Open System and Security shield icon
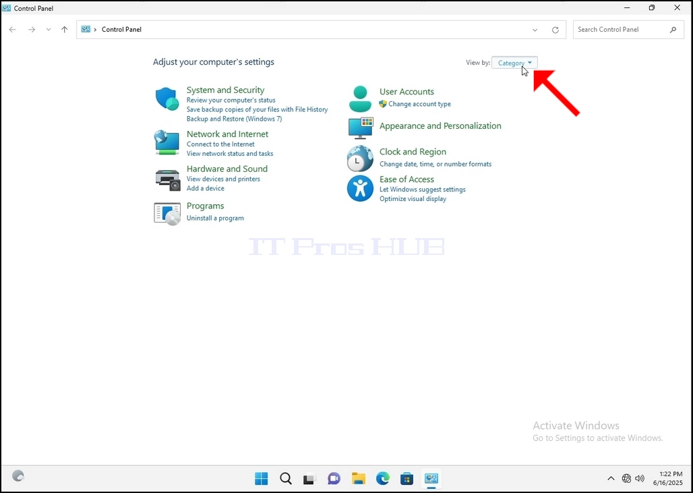This screenshot has width=693, height=493. coord(167,98)
